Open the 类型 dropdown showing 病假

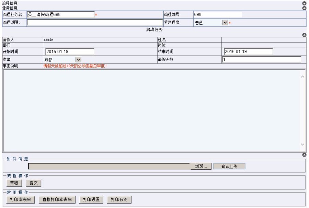pyautogui.click(x=78, y=60)
